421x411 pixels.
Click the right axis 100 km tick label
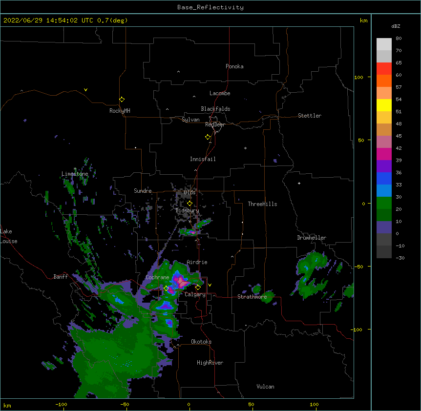click(358, 77)
